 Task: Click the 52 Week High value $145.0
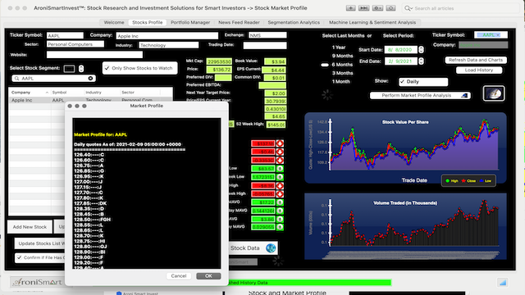click(276, 125)
